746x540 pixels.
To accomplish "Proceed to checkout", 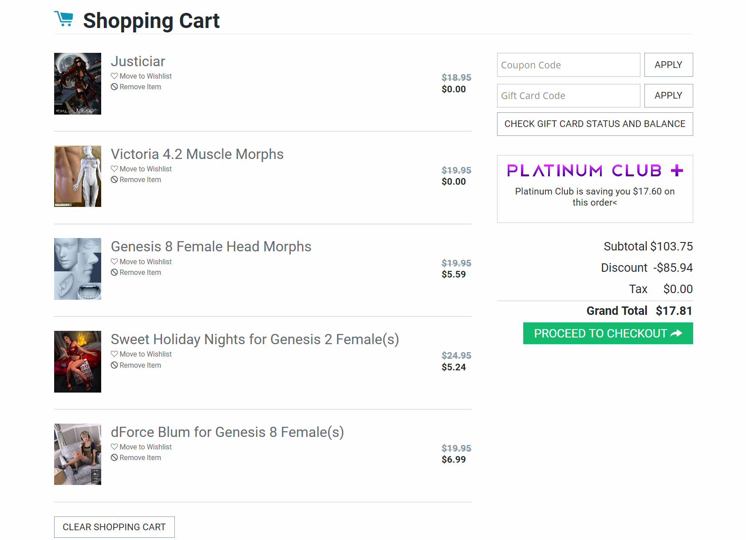I will [608, 334].
